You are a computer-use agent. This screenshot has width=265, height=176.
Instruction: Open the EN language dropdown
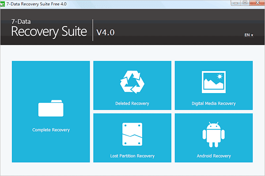tap(249, 35)
